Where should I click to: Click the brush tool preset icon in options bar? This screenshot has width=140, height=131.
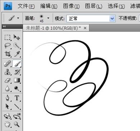pyautogui.click(x=11, y=18)
